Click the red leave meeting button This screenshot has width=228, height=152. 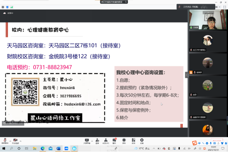[x=217, y=140]
